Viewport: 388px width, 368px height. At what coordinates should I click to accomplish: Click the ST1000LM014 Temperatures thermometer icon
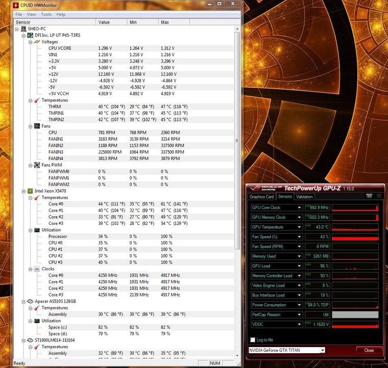(37, 347)
